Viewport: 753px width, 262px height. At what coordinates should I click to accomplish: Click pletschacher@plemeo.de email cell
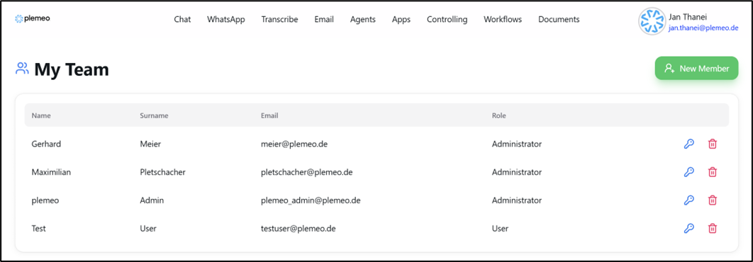pyautogui.click(x=307, y=172)
